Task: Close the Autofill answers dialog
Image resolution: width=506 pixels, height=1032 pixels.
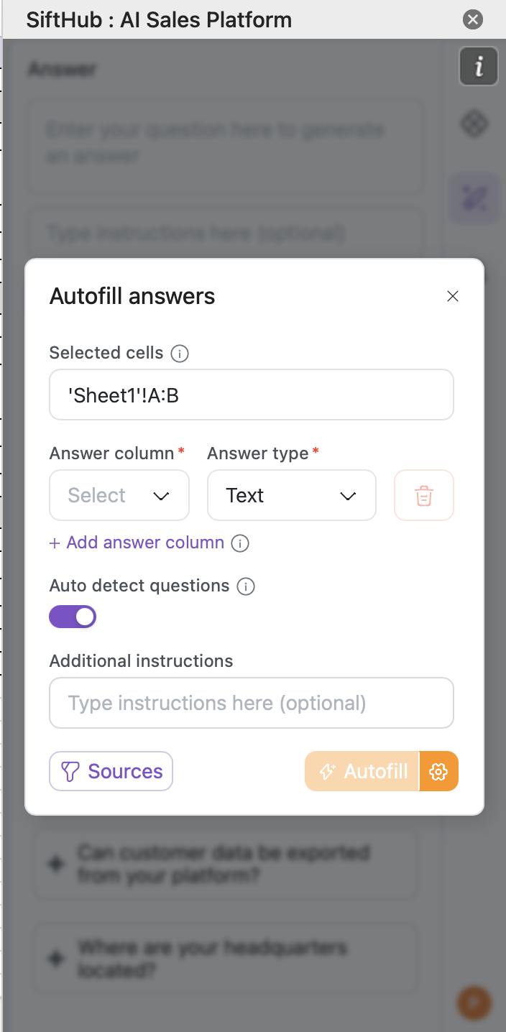Action: [x=453, y=296]
